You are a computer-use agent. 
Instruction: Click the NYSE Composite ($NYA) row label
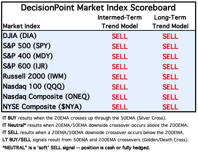pos(42,107)
